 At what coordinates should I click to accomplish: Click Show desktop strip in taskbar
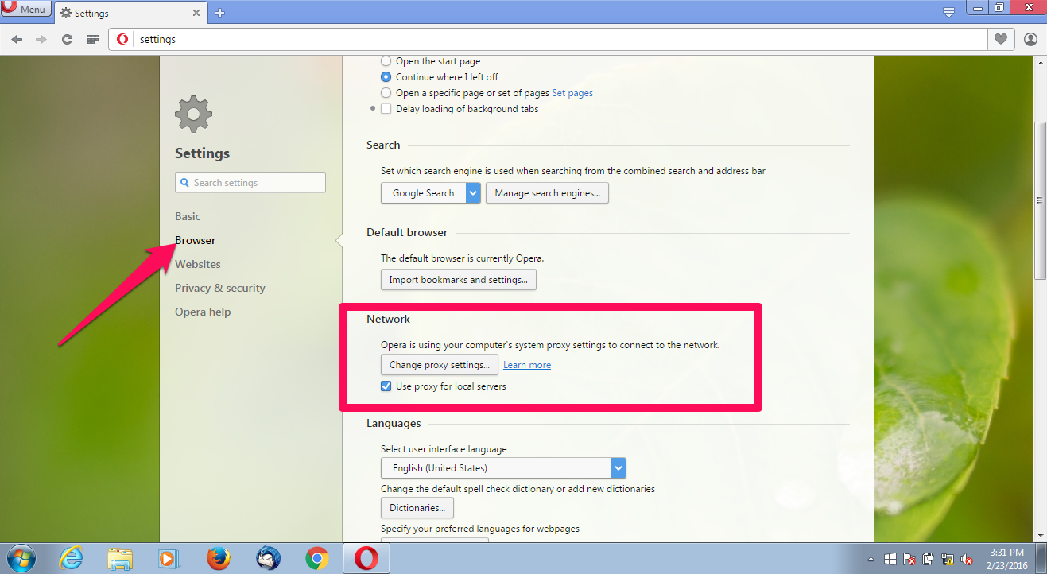point(1041,559)
